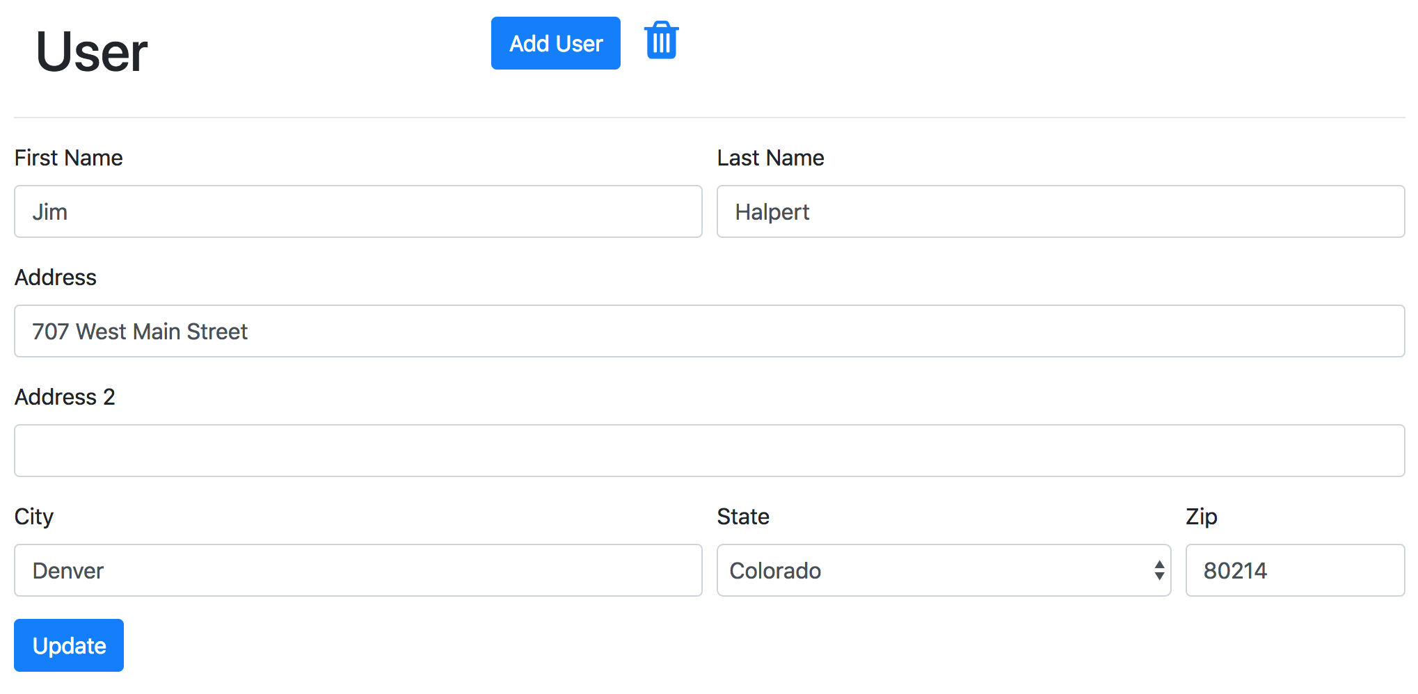Image resolution: width=1418 pixels, height=694 pixels.
Task: Click the horizontal divider below the header
Action: [x=709, y=118]
